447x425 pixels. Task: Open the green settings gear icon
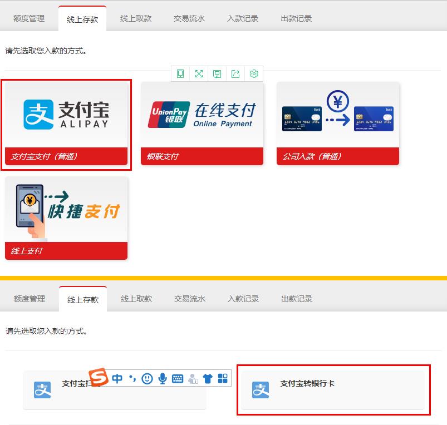pyautogui.click(x=254, y=74)
